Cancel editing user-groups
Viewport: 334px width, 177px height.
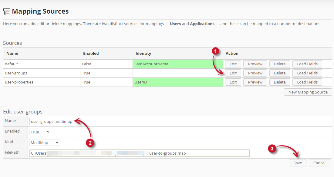319,163
